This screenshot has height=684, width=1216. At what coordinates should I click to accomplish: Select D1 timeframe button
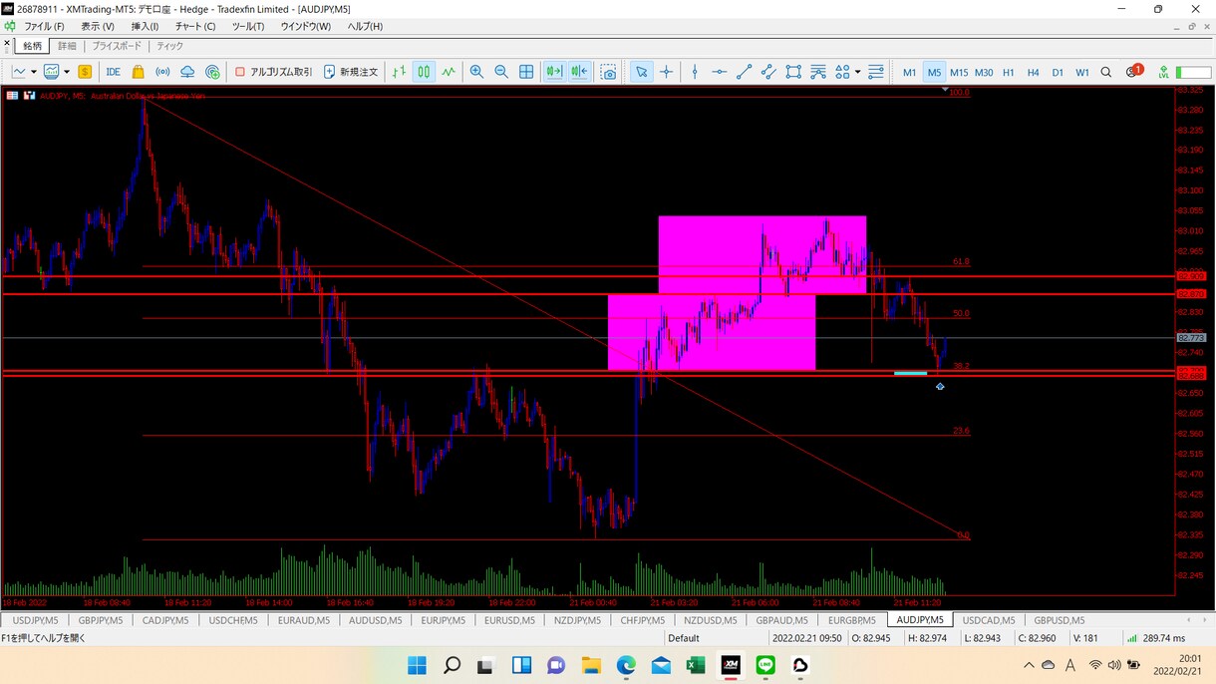point(1058,72)
